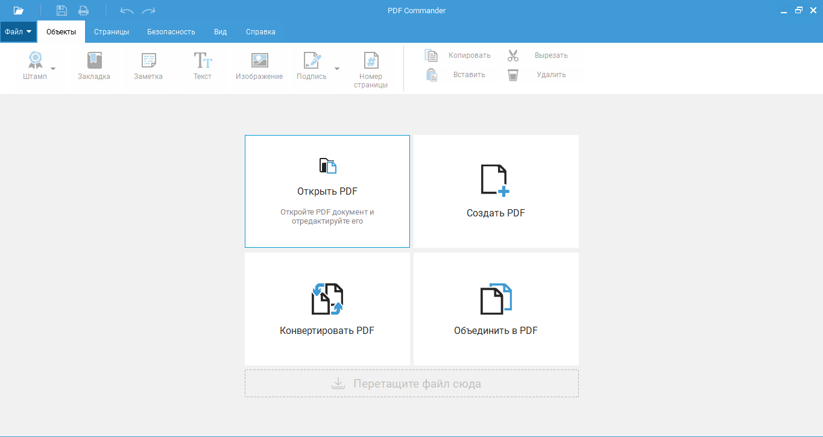Select the Подпись signature tool icon
This screenshot has height=437, width=823.
(312, 60)
